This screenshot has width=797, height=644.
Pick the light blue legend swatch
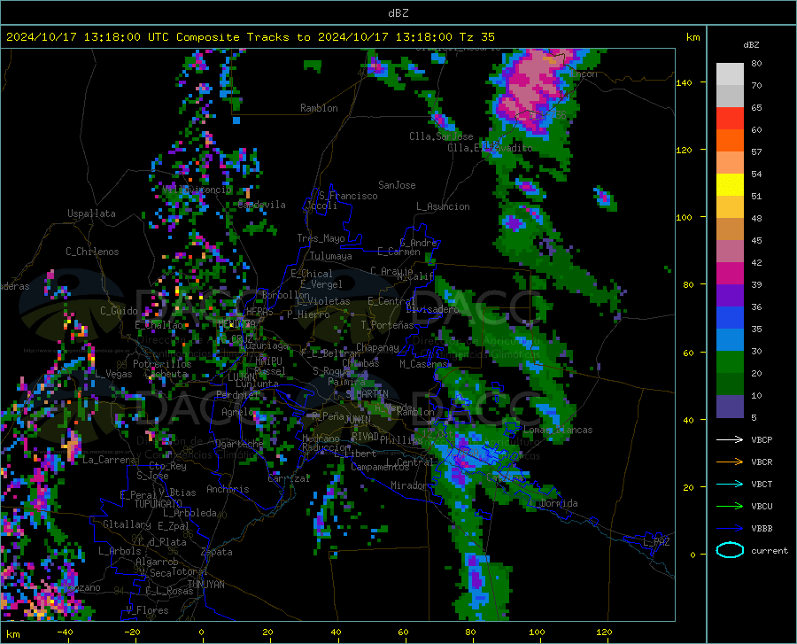730,340
